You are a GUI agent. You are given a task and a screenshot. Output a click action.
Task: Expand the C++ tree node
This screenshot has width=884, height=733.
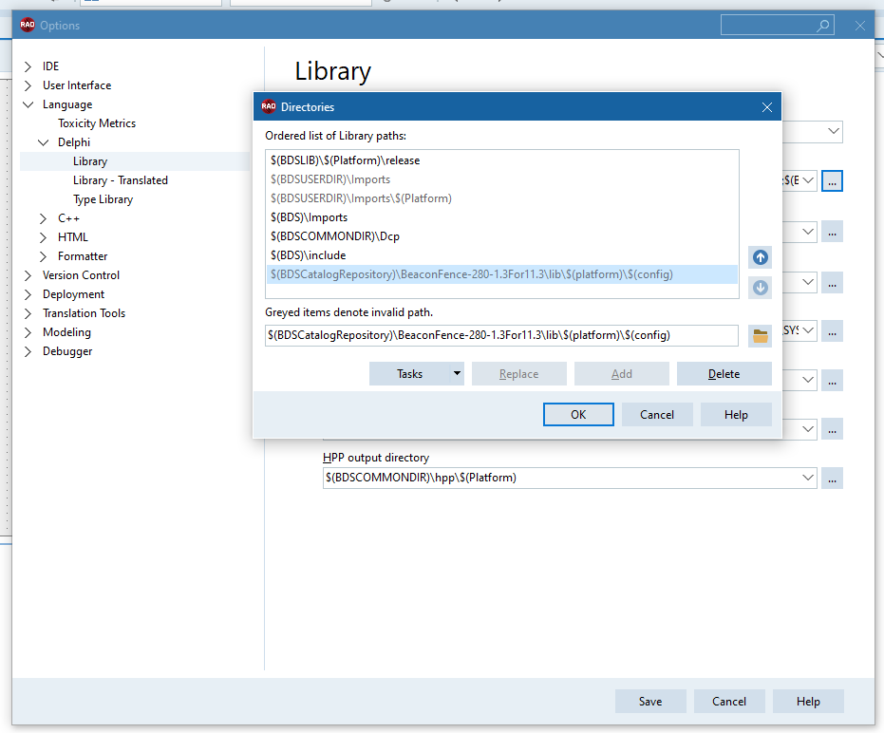(x=43, y=218)
